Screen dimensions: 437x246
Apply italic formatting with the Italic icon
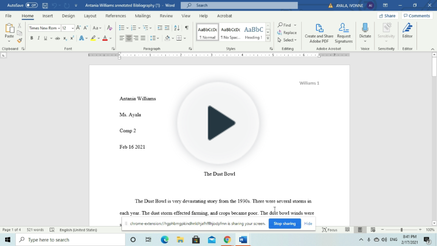(38, 38)
